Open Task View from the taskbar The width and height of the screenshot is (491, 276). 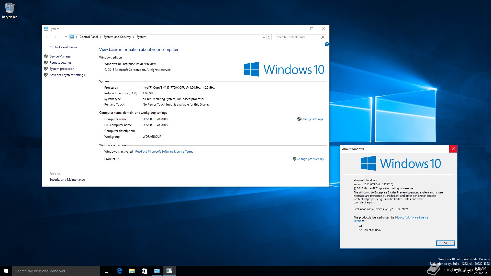pyautogui.click(x=106, y=271)
